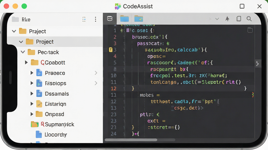Expand the "CGoabott" folder triangle

[x=26, y=63]
